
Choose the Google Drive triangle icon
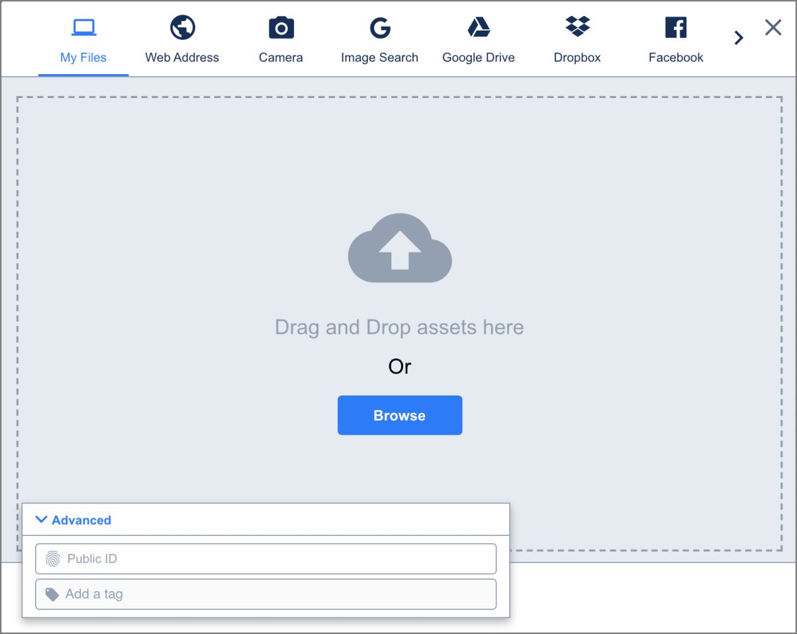479,28
